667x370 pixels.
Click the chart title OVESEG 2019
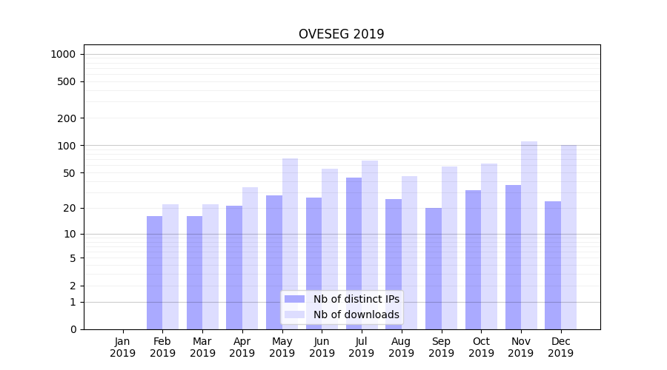tap(341, 34)
